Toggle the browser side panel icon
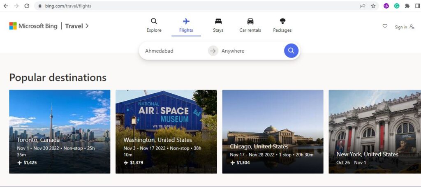This screenshot has width=421, height=187. click(418, 6)
